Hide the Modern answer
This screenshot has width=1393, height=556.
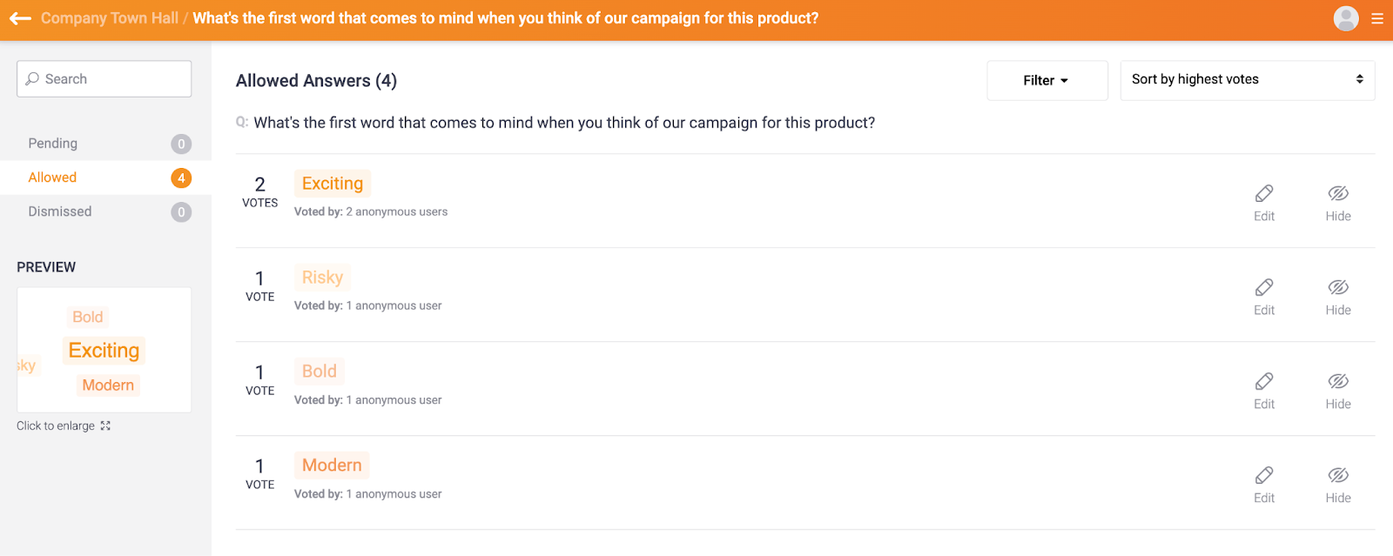[x=1338, y=475]
